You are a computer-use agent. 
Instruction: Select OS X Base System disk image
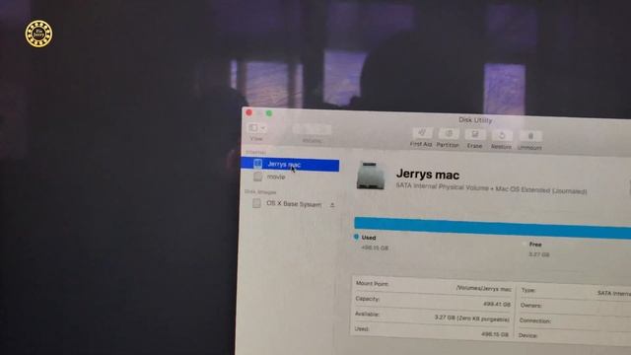tap(294, 204)
